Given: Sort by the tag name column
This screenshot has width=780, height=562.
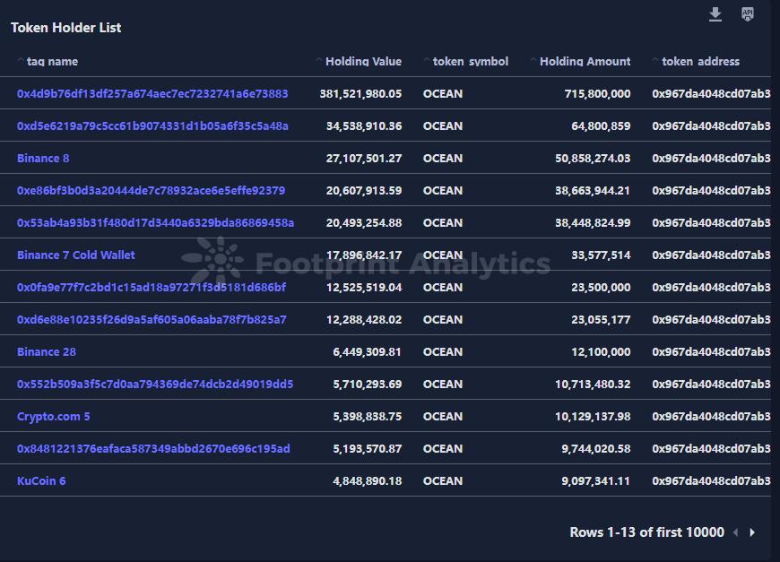Looking at the screenshot, I should click(x=52, y=62).
